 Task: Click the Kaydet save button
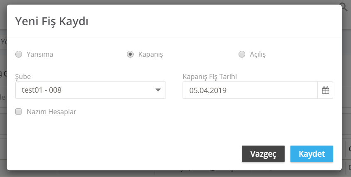click(x=312, y=154)
